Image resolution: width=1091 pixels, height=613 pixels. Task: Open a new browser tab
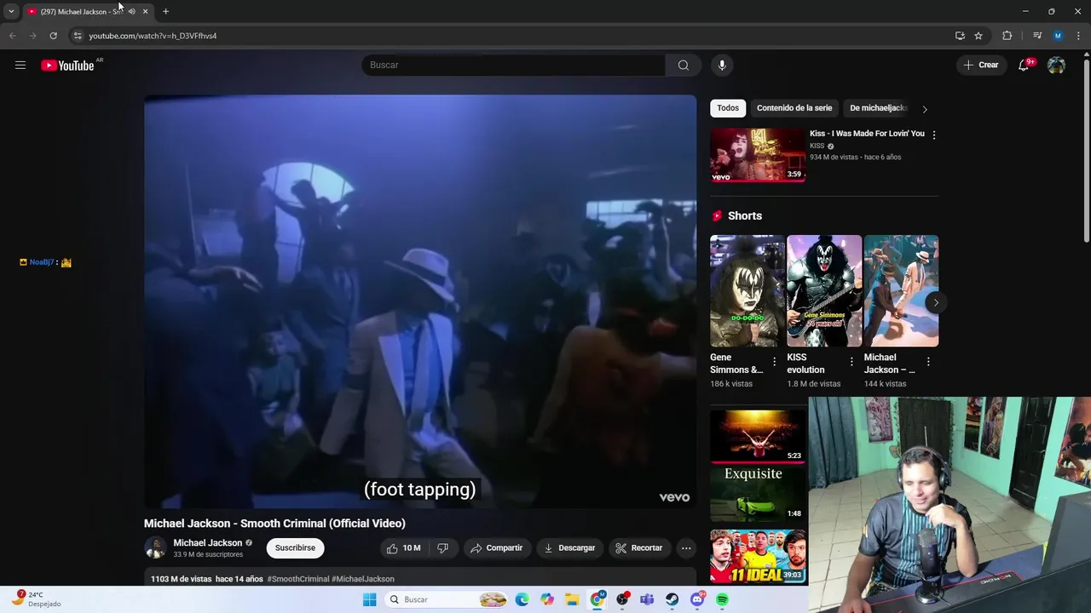pos(165,11)
